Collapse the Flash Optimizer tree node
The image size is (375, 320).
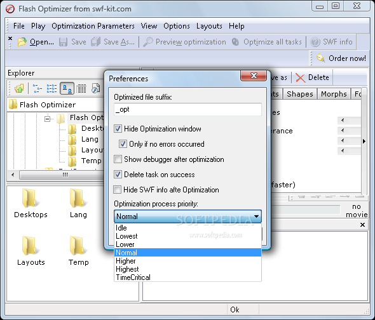click(x=48, y=119)
